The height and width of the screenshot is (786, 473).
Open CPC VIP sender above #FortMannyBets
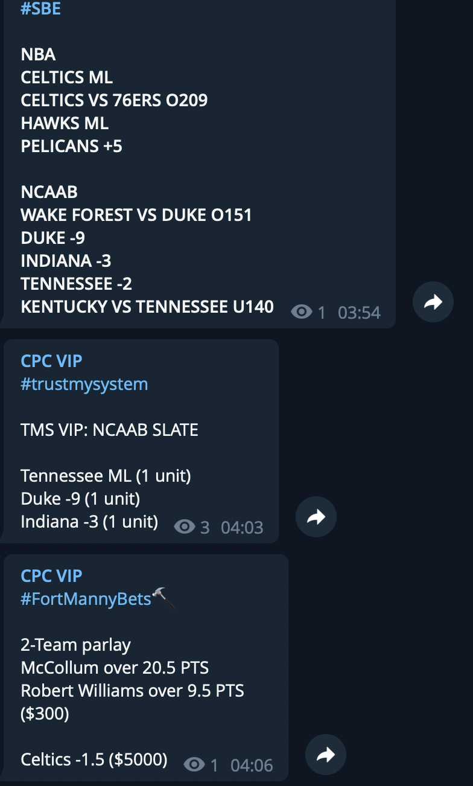pyautogui.click(x=51, y=576)
